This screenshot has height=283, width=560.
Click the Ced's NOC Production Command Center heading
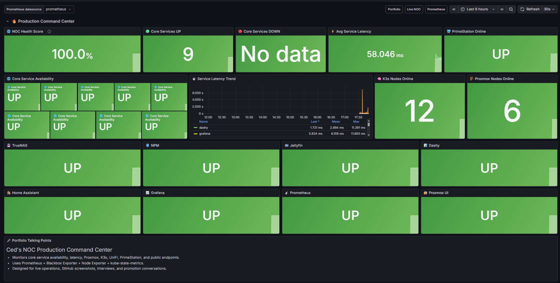pos(59,250)
